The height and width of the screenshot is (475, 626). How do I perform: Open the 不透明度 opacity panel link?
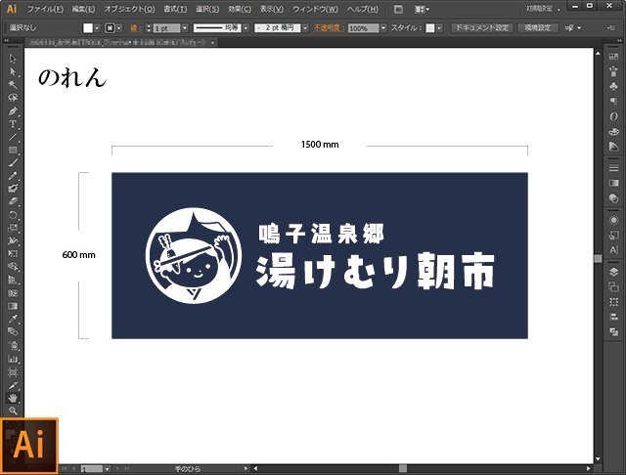329,28
